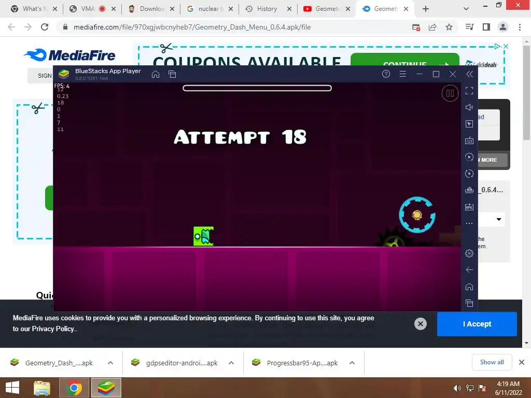Expand Geometry_Dash apk download options
The image size is (531, 398).
coord(110,363)
